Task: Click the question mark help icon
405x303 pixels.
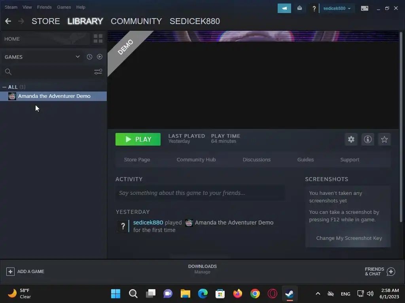Action: click(314, 9)
